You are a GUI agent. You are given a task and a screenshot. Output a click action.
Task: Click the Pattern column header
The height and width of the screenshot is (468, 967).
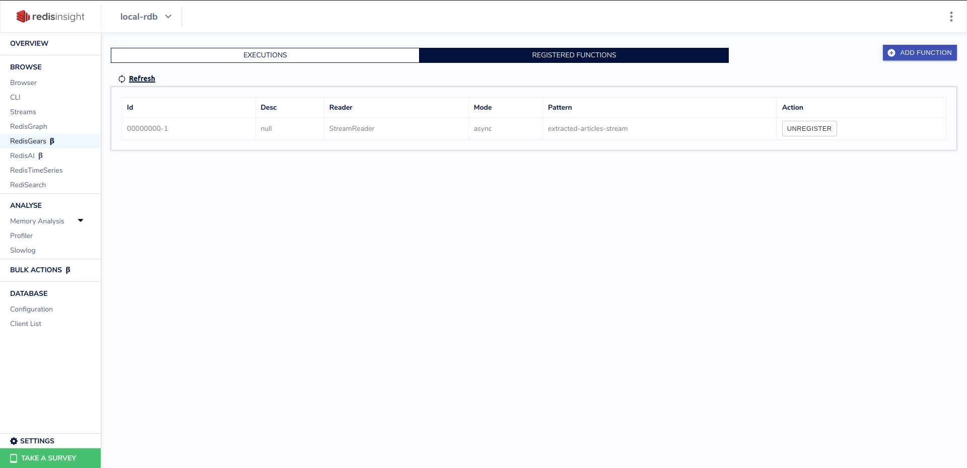[659, 108]
